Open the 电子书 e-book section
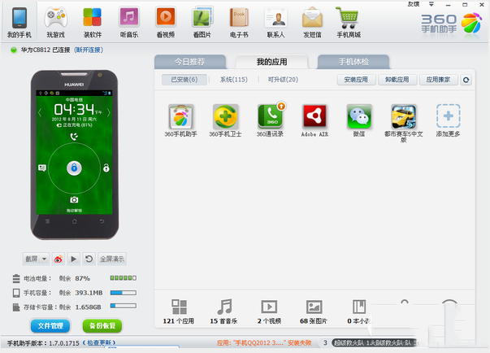The width and height of the screenshot is (490, 353). pyautogui.click(x=239, y=23)
